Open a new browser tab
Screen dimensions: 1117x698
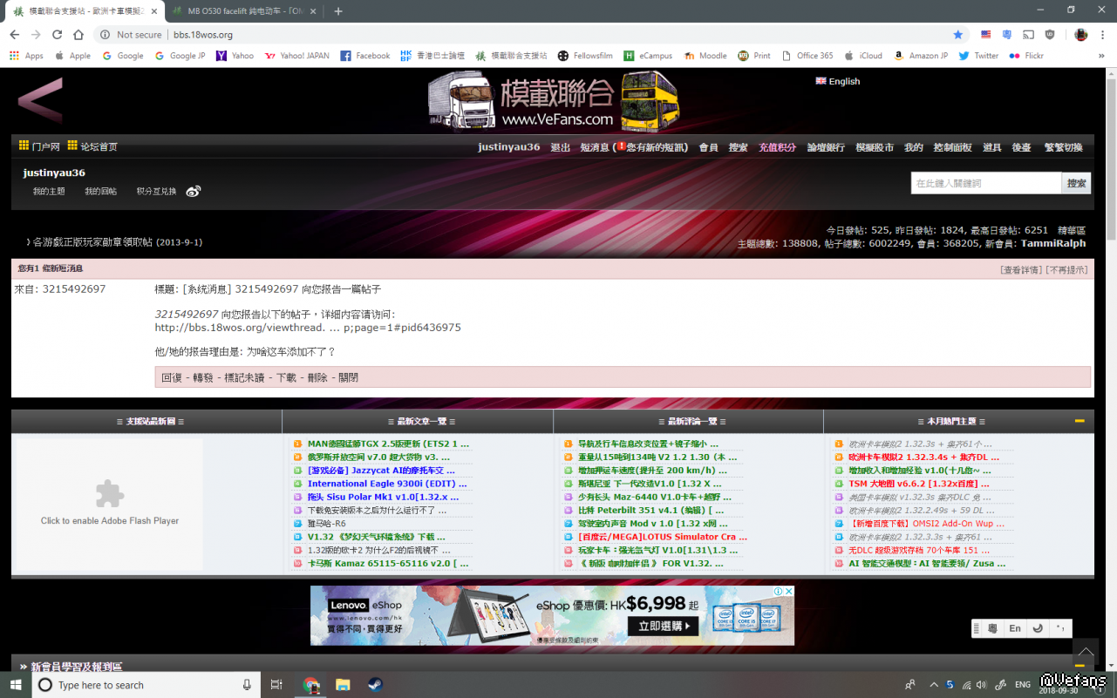pos(338,10)
